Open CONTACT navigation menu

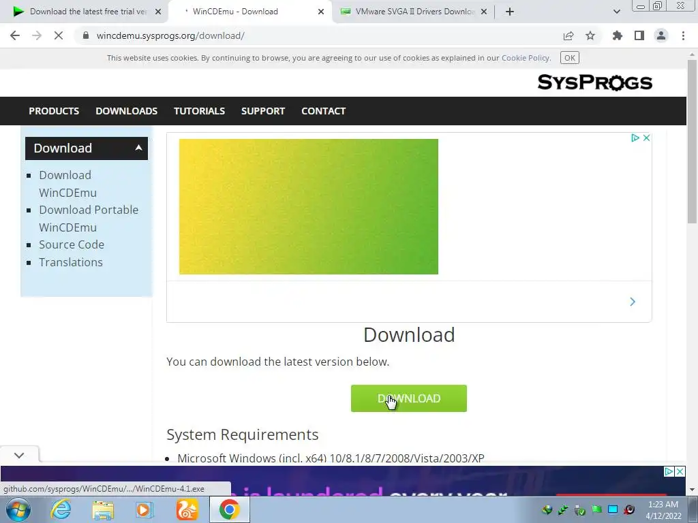pyautogui.click(x=323, y=111)
